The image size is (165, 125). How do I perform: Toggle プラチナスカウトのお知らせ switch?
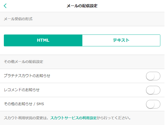coord(153,76)
